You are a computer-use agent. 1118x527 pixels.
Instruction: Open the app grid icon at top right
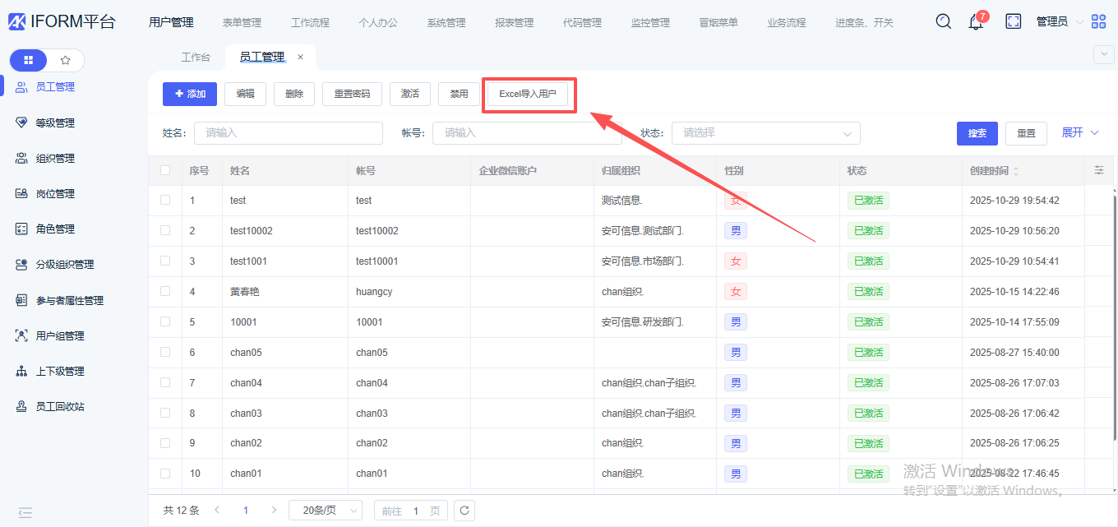1098,22
